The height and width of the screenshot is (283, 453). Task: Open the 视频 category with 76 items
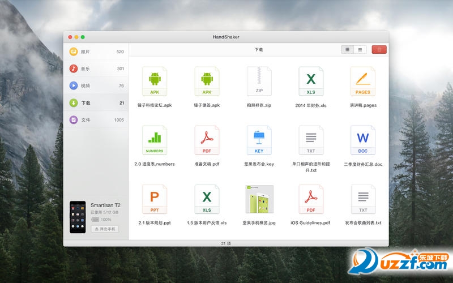pyautogui.click(x=96, y=86)
